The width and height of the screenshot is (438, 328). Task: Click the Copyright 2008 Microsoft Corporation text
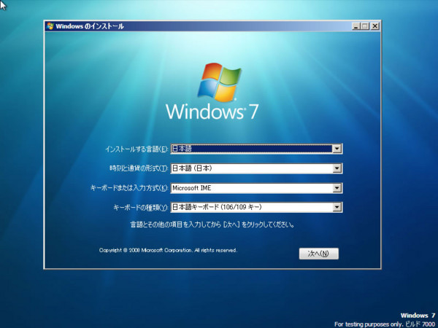168,250
